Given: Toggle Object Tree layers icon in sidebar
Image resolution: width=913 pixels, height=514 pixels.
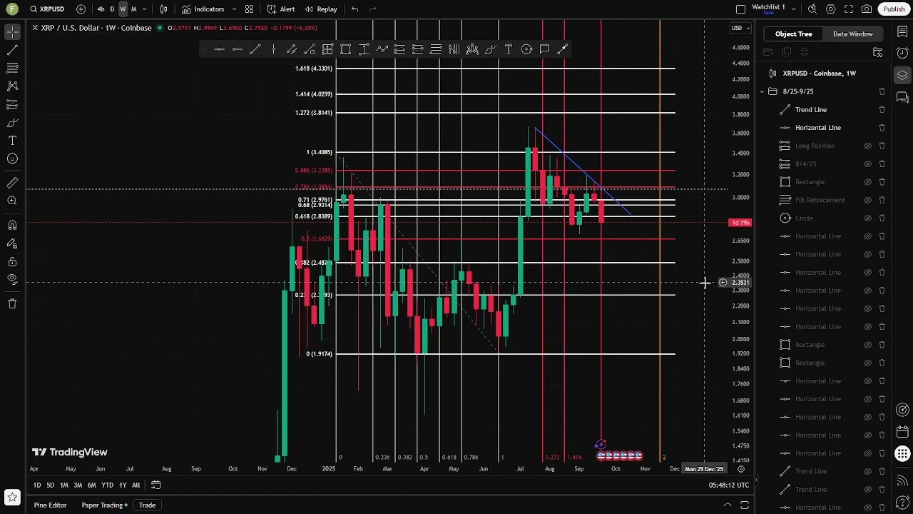Looking at the screenshot, I should tap(902, 75).
